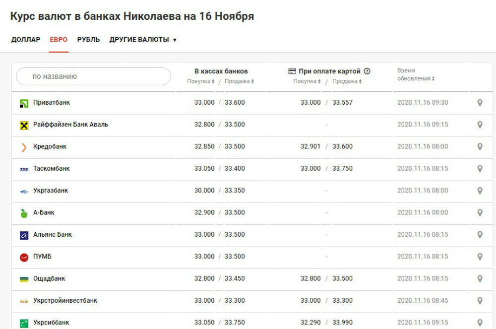Sort by cash desk Продажа column

coord(239,81)
